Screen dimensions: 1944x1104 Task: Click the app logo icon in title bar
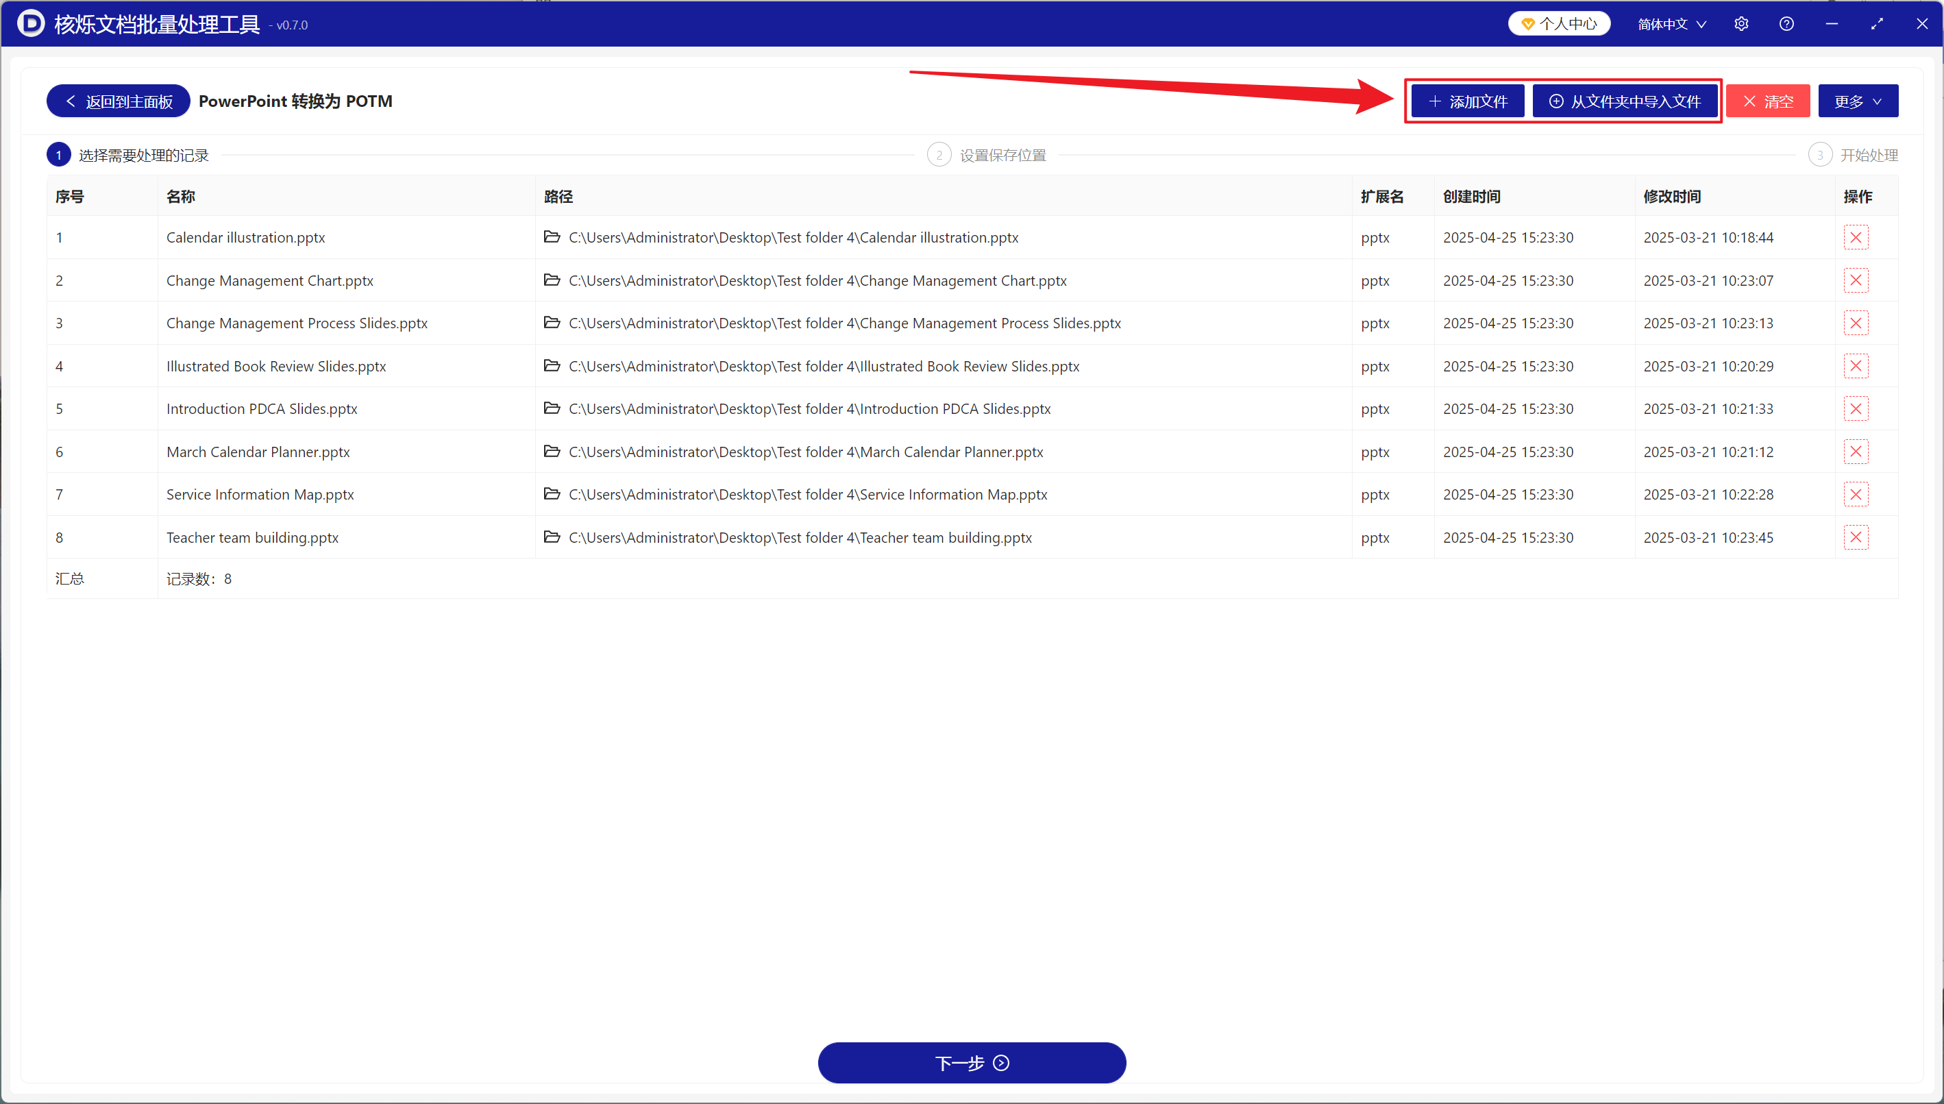[x=30, y=23]
